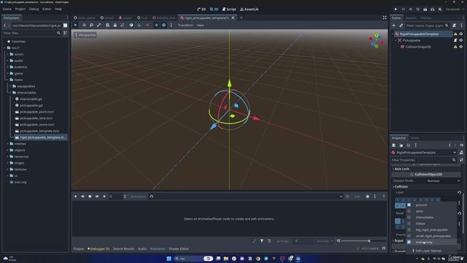Click the script icon on Pickuppable node
The width and height of the screenshot is (467, 263).
[x=455, y=40]
